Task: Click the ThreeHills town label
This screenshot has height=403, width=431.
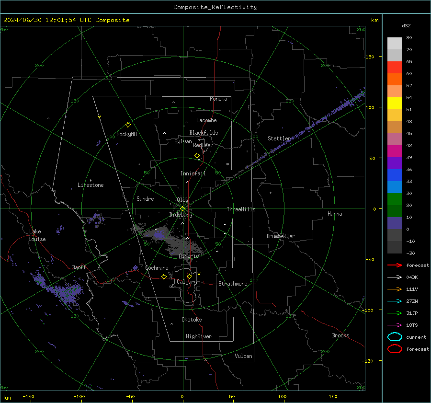Action: 241,209
